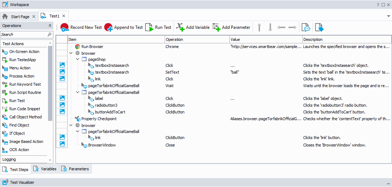The width and height of the screenshot is (392, 187).
Task: Click the move down arrow icon
Action: (270, 27)
